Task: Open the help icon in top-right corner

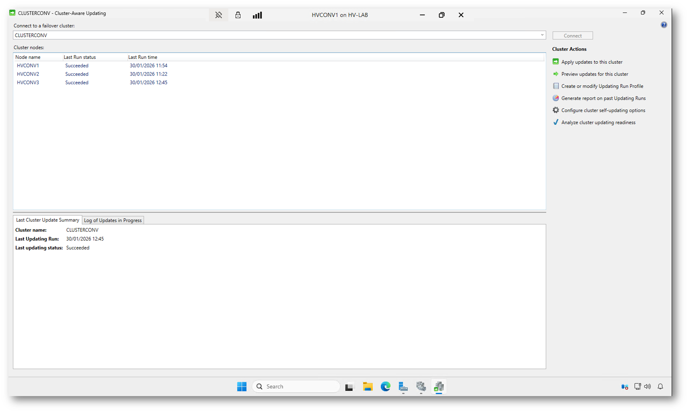Action: [664, 25]
